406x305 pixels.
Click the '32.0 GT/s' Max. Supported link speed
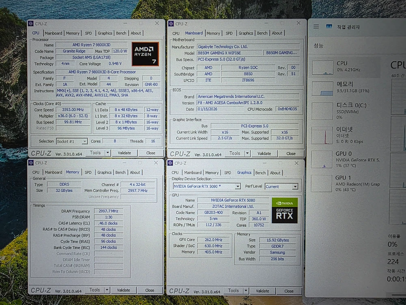click(284, 138)
